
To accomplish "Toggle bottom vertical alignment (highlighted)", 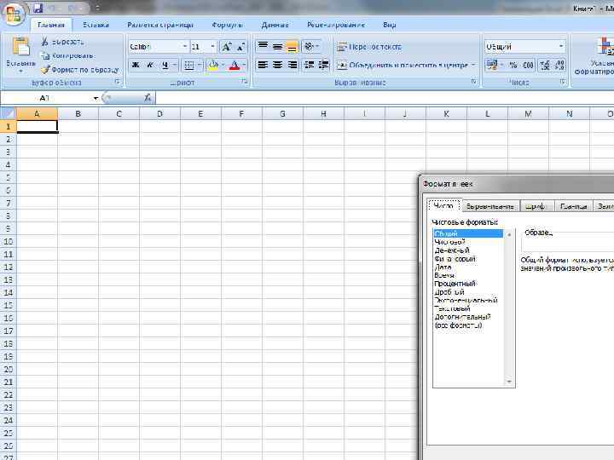I will pos(293,47).
